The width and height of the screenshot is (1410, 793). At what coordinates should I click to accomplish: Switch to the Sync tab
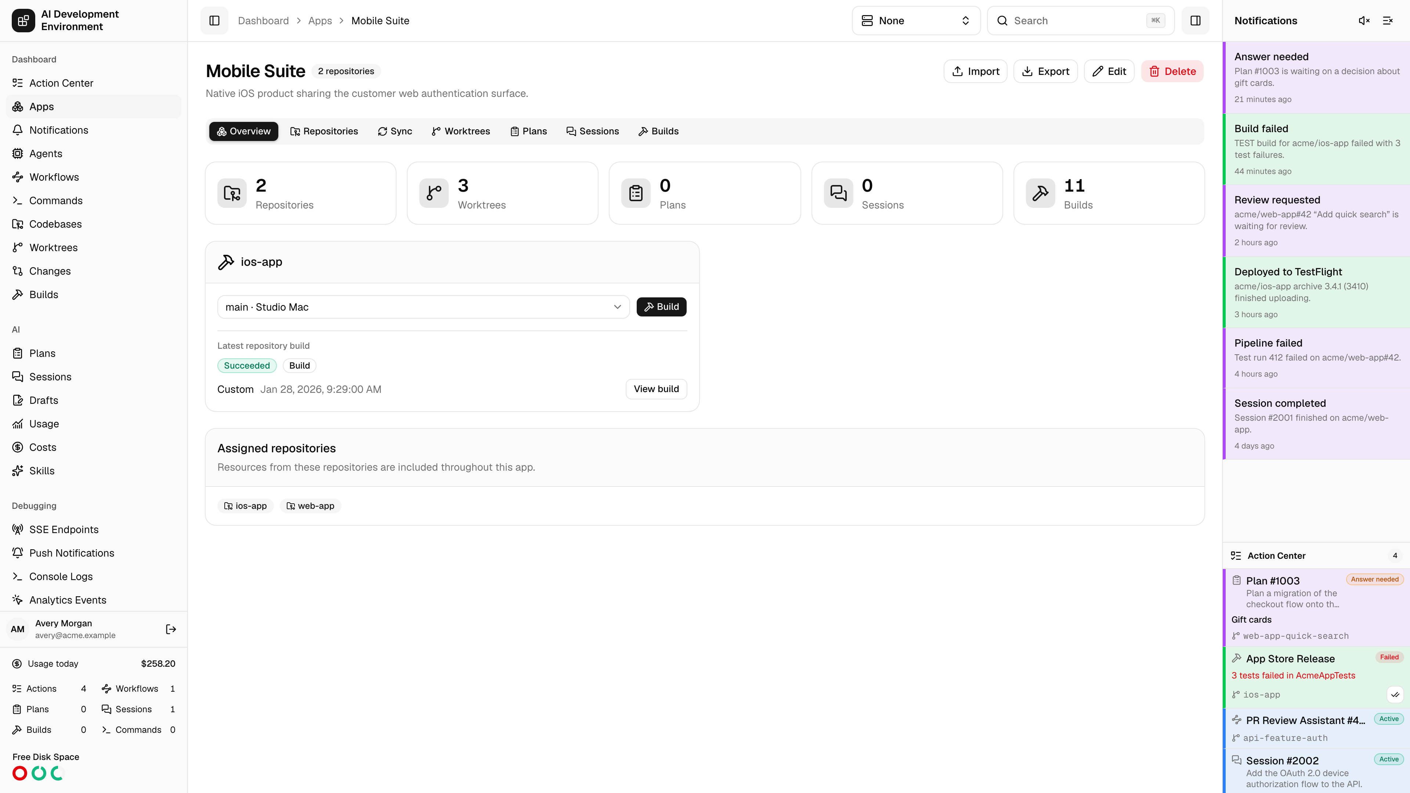(395, 131)
